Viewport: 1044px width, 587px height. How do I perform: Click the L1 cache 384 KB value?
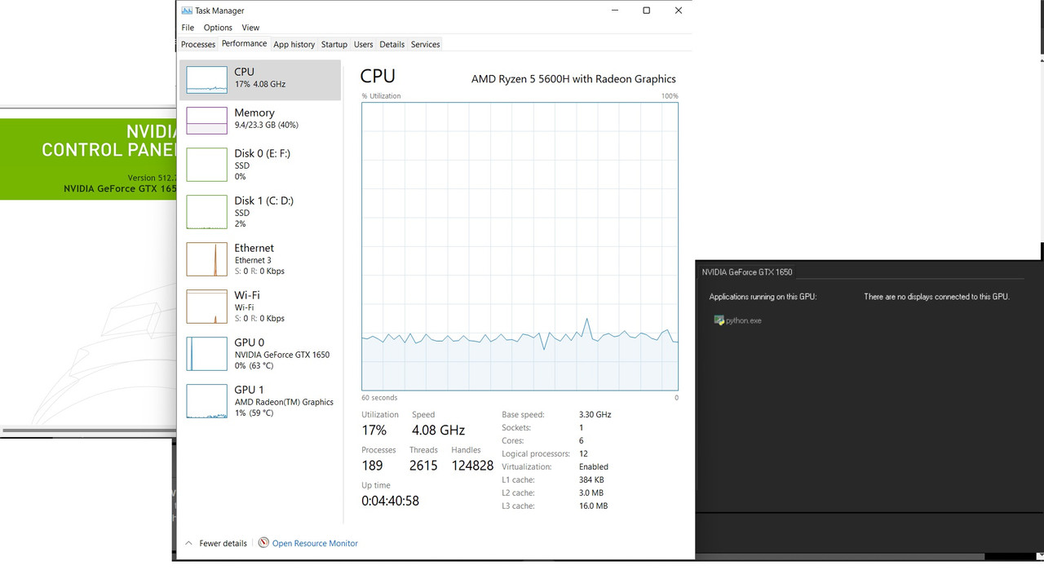[591, 479]
